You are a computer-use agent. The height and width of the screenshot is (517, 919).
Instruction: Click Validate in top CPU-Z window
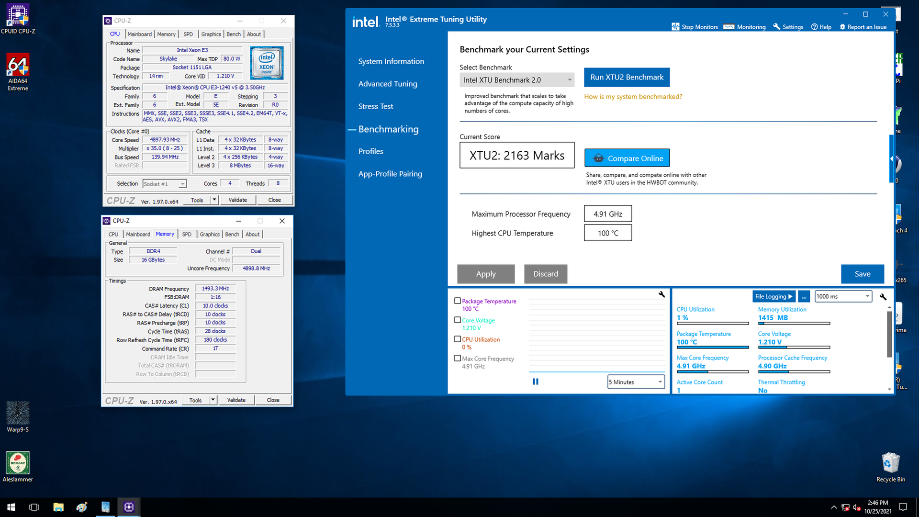[x=238, y=200]
